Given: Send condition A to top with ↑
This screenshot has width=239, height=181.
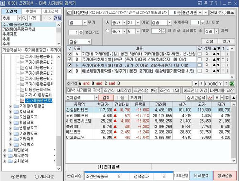Looking at the screenshot, I should (223, 54).
